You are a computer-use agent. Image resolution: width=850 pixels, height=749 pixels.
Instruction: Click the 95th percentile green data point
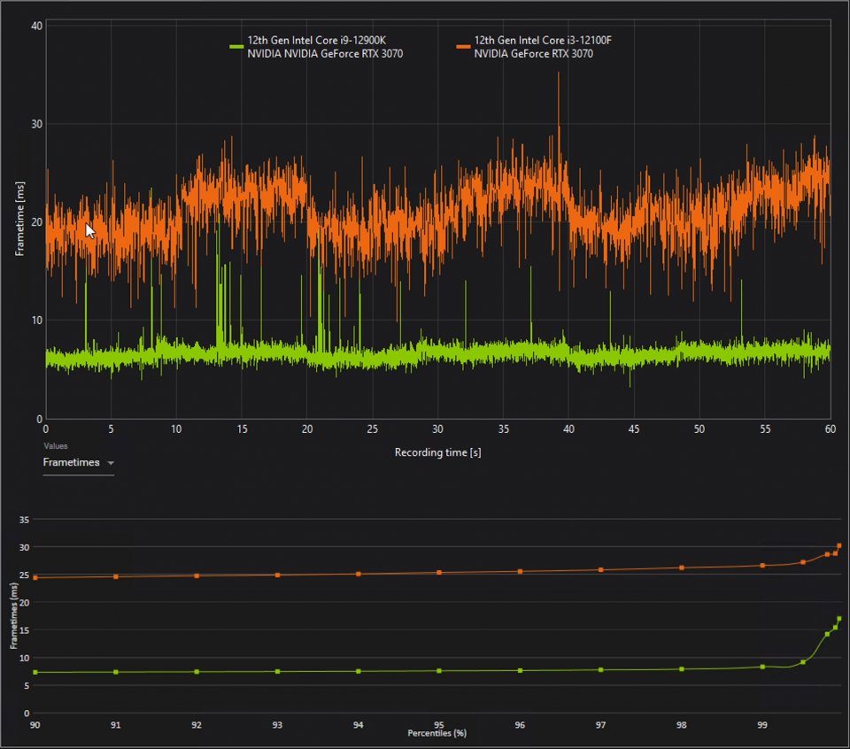click(439, 671)
